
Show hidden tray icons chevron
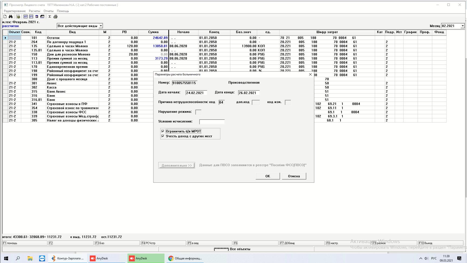(421, 258)
